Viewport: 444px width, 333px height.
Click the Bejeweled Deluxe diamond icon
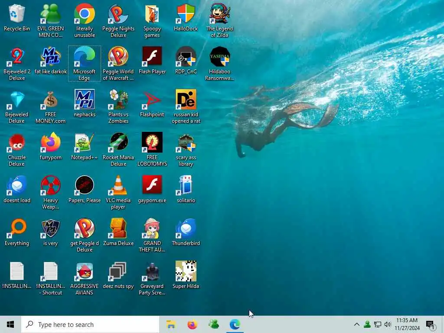(17, 107)
